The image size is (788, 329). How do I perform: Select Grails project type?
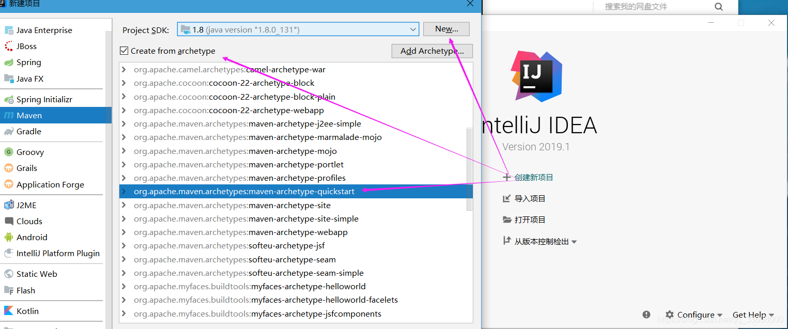[x=27, y=168]
